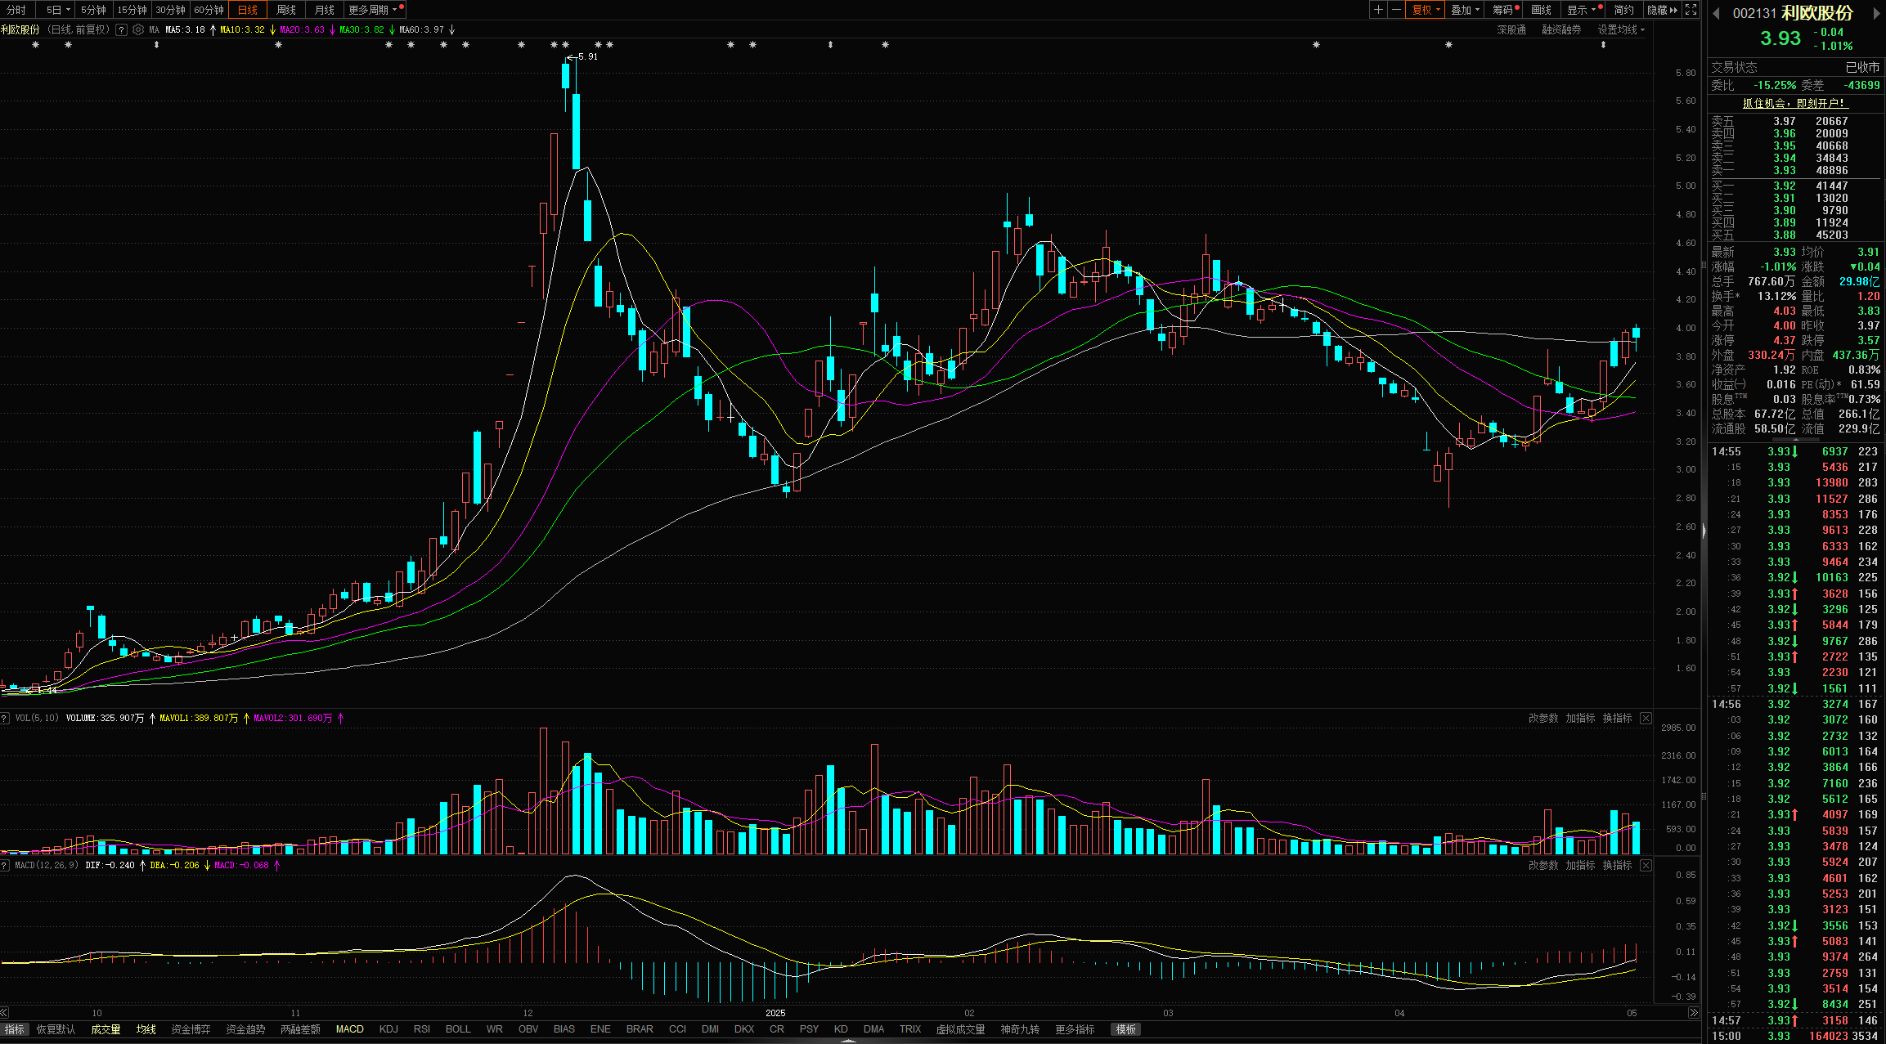The height and width of the screenshot is (1044, 1886).
Task: Select TRIX indicator
Action: point(909,1029)
